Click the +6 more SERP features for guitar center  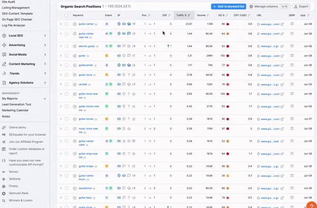134,24
